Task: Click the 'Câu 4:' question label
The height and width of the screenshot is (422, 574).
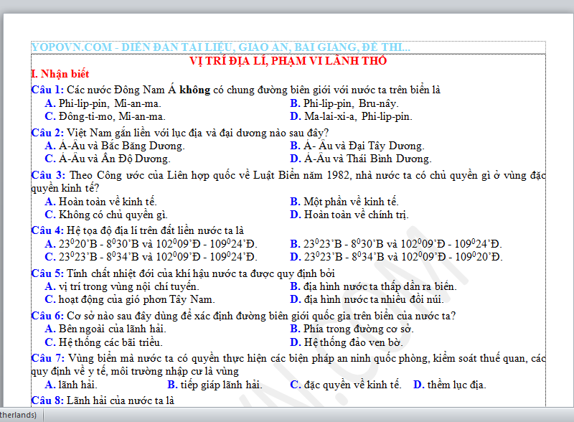Action: tap(47, 230)
